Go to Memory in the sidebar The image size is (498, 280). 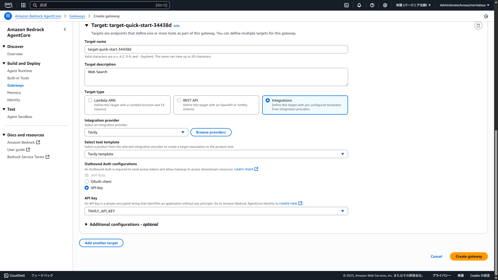click(x=14, y=93)
